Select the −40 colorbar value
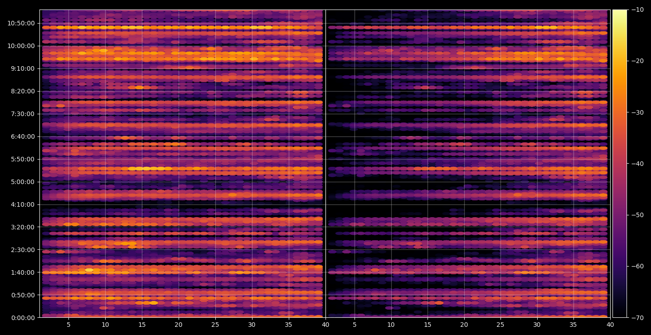651x335 pixels. (637, 164)
